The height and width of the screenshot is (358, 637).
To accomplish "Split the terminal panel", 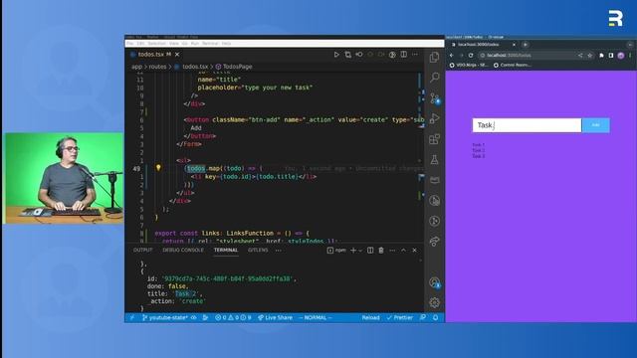I will [370, 251].
